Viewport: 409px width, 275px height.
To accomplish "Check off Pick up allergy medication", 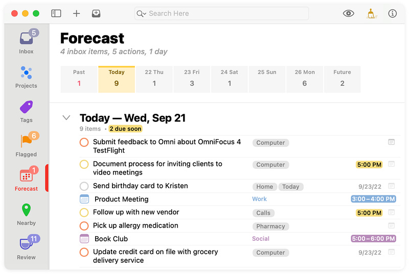I will (84, 226).
